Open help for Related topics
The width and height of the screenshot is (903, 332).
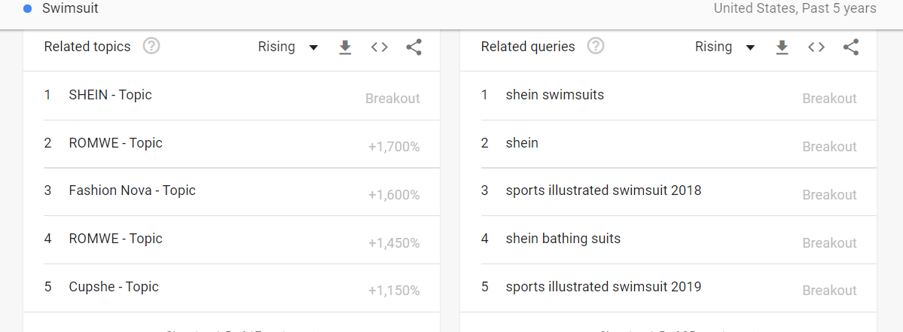(x=151, y=46)
